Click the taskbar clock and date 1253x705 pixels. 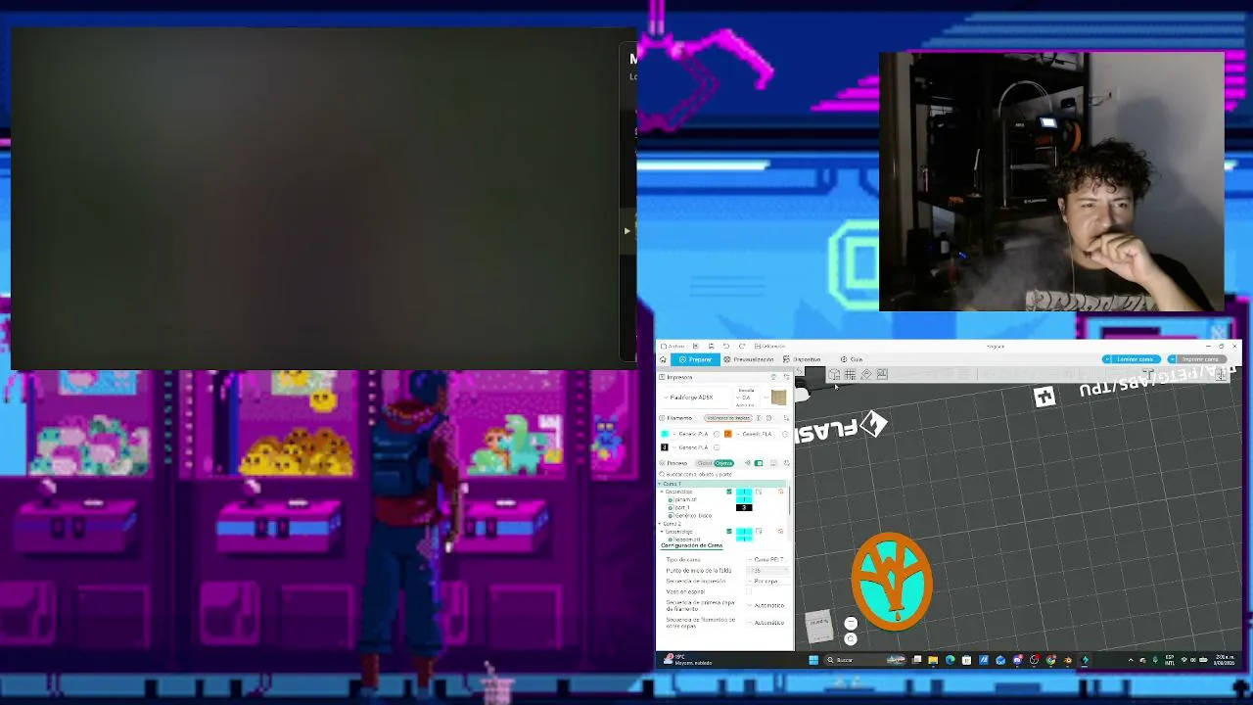tap(1226, 660)
